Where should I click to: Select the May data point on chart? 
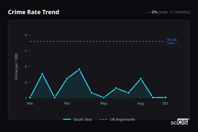pos(104,98)
